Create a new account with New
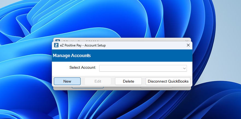 pyautogui.click(x=67, y=81)
